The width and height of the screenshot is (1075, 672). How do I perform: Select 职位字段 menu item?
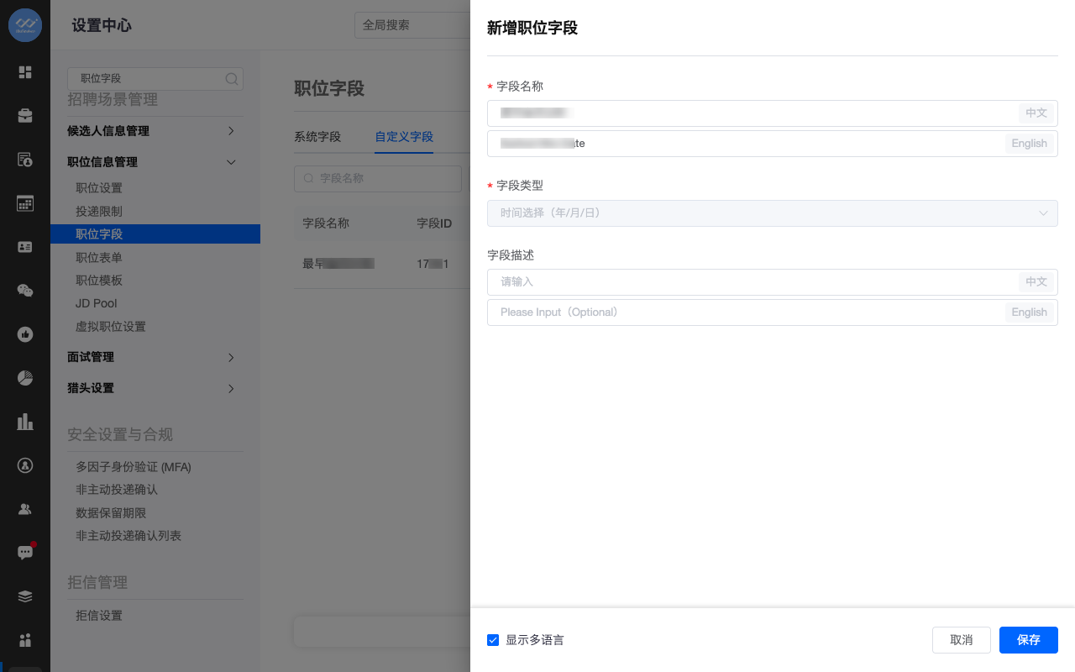pyautogui.click(x=155, y=234)
